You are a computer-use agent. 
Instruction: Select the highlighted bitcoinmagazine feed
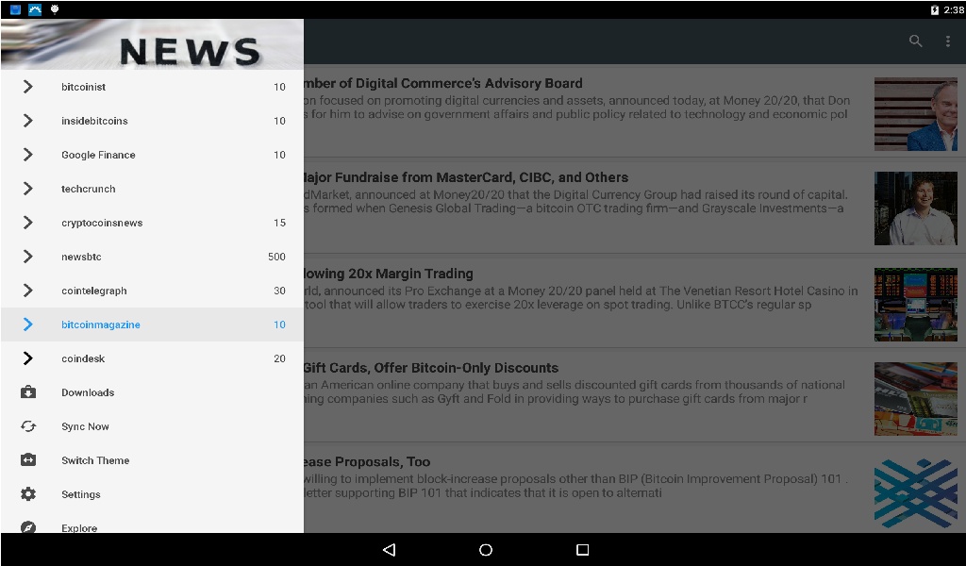click(x=152, y=324)
